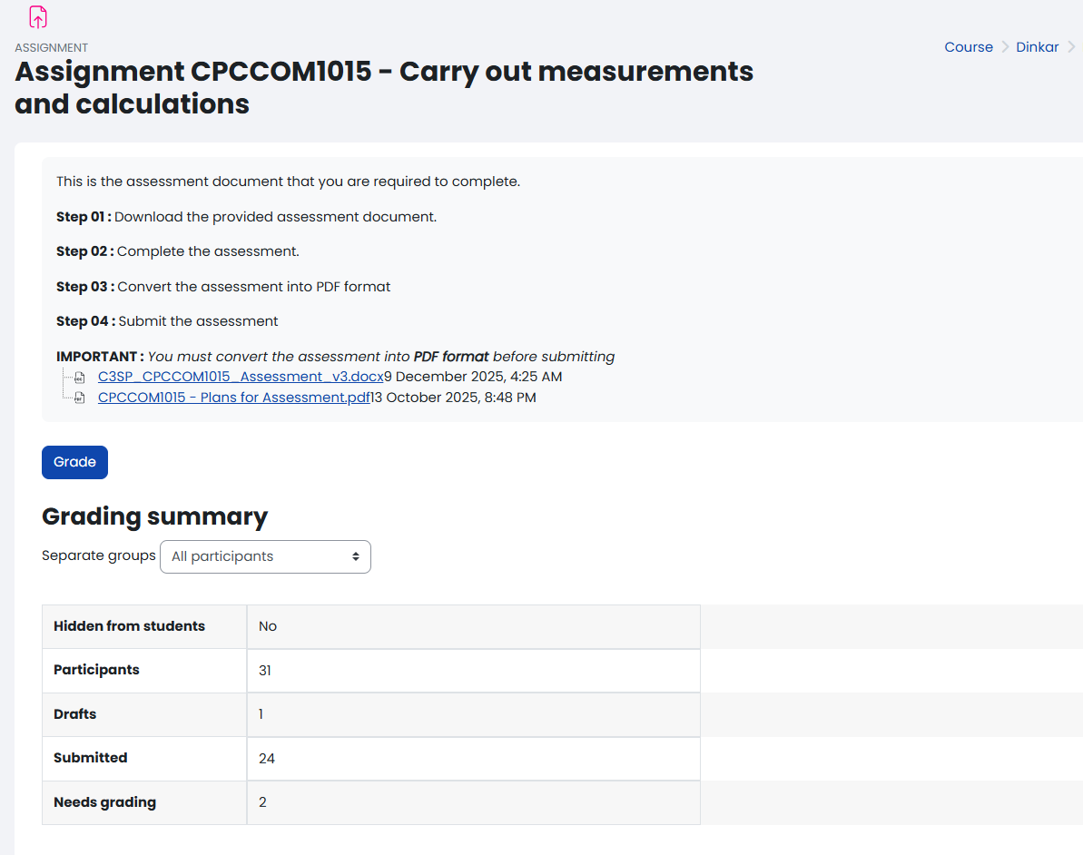Click the pink assignment upload icon
This screenshot has width=1083, height=855.
point(35,16)
